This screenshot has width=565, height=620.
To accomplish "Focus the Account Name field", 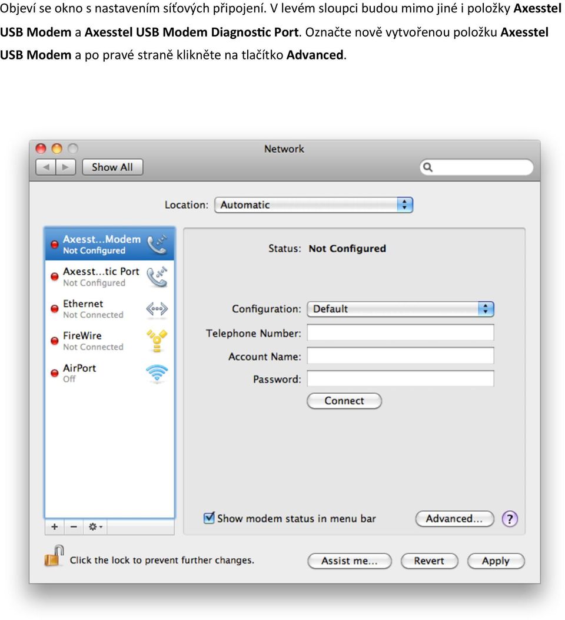I will point(400,355).
